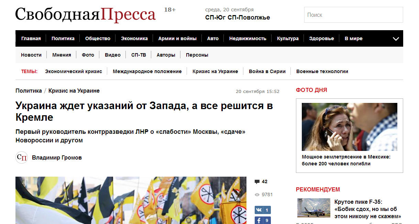
Task: Open the Mexico earthquake photo thumbnail
Action: click(350, 127)
